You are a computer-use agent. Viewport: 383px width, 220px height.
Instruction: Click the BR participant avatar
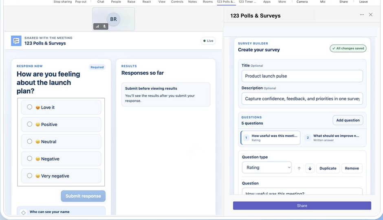point(113,19)
